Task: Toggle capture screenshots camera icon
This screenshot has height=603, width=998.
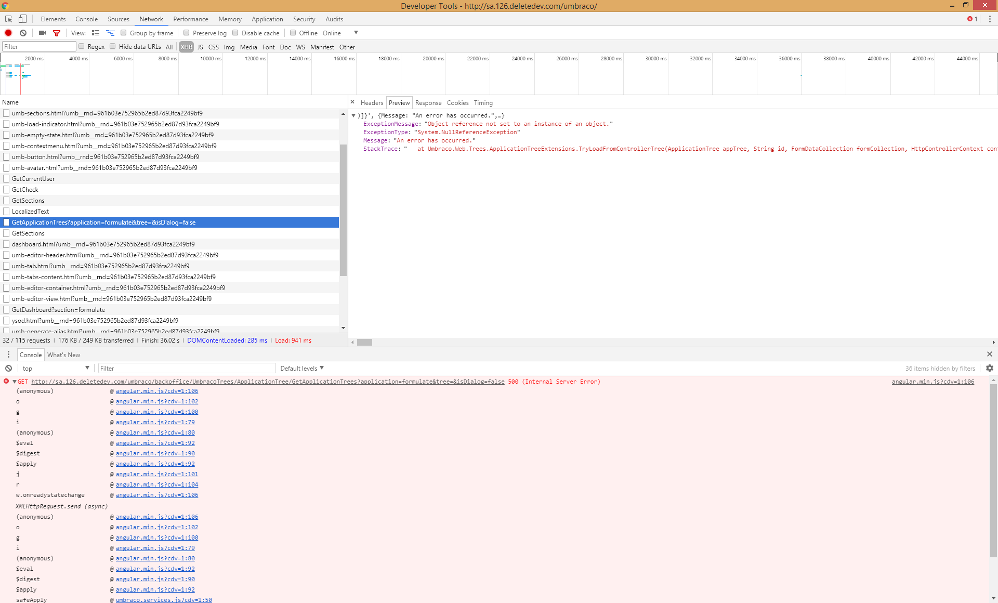Action: 42,33
